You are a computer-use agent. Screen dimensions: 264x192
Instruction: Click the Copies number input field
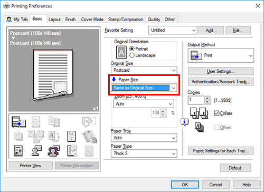[196, 100]
